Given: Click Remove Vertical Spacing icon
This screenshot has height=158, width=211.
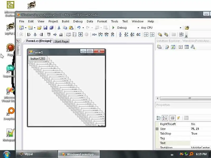Looking at the screenshot, I should (138, 34).
